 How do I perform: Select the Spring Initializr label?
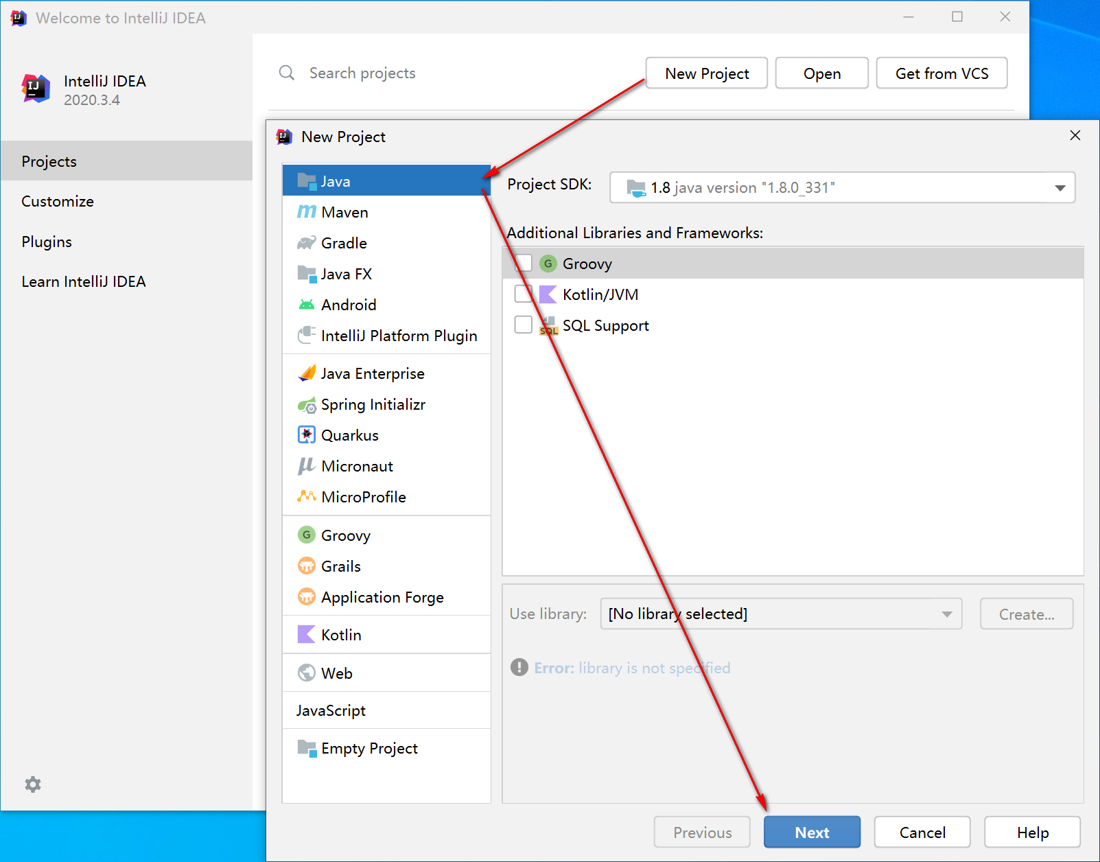point(373,404)
